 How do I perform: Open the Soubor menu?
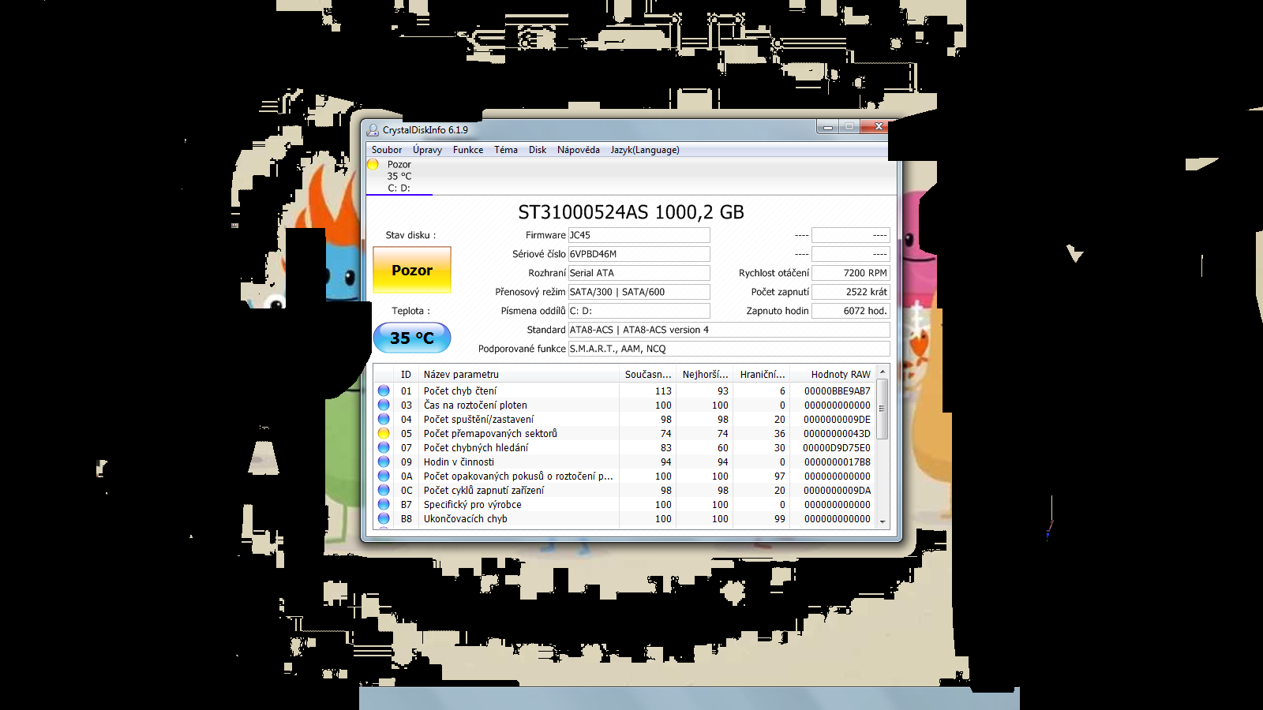click(387, 150)
